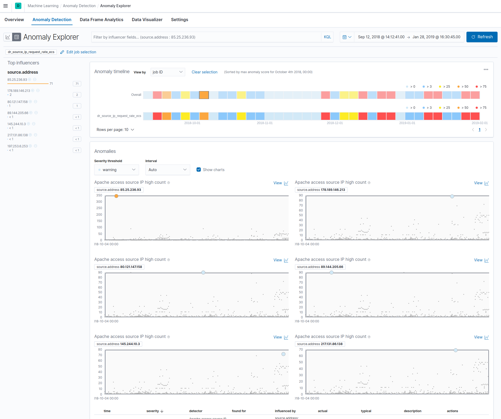Add filter for influencer 80.121.147.158
The height and width of the screenshot is (419, 501).
30,102
